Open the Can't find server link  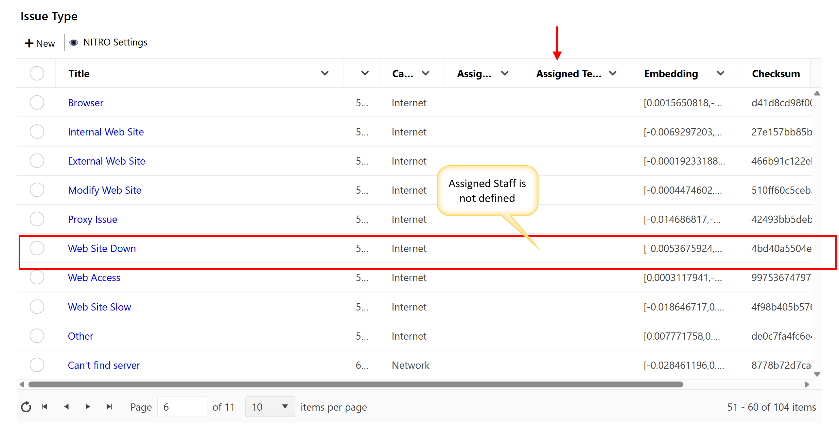coord(104,365)
